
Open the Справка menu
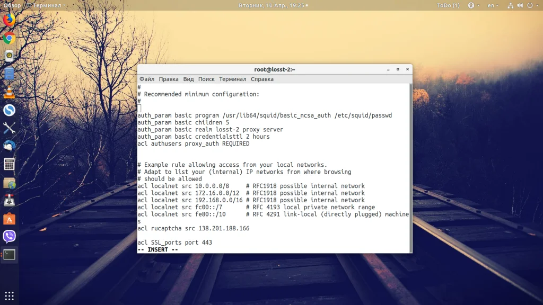262,79
